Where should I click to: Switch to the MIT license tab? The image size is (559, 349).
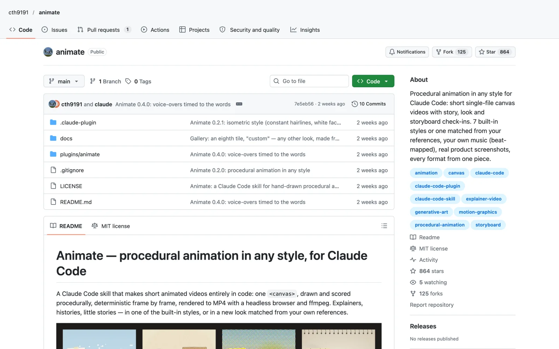[111, 226]
